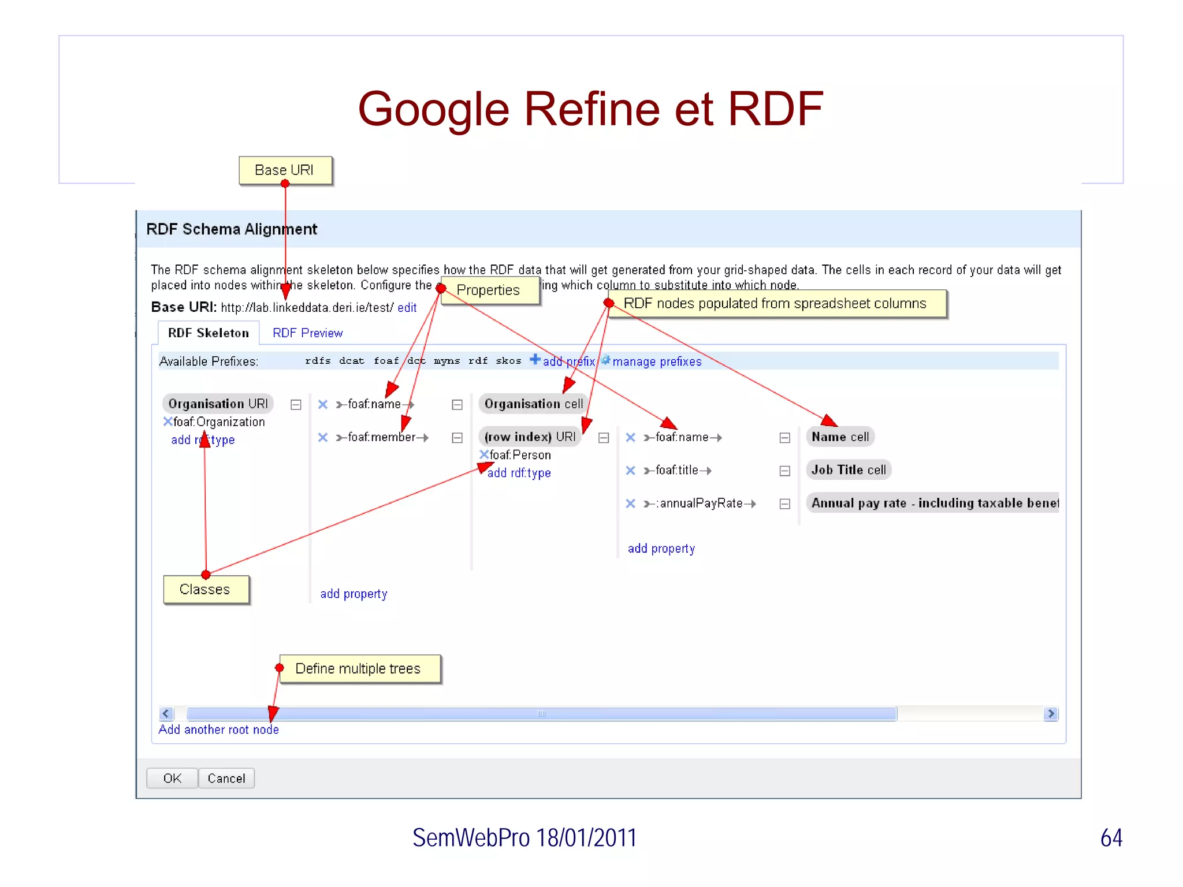Click the rdfs prefix

click(318, 361)
